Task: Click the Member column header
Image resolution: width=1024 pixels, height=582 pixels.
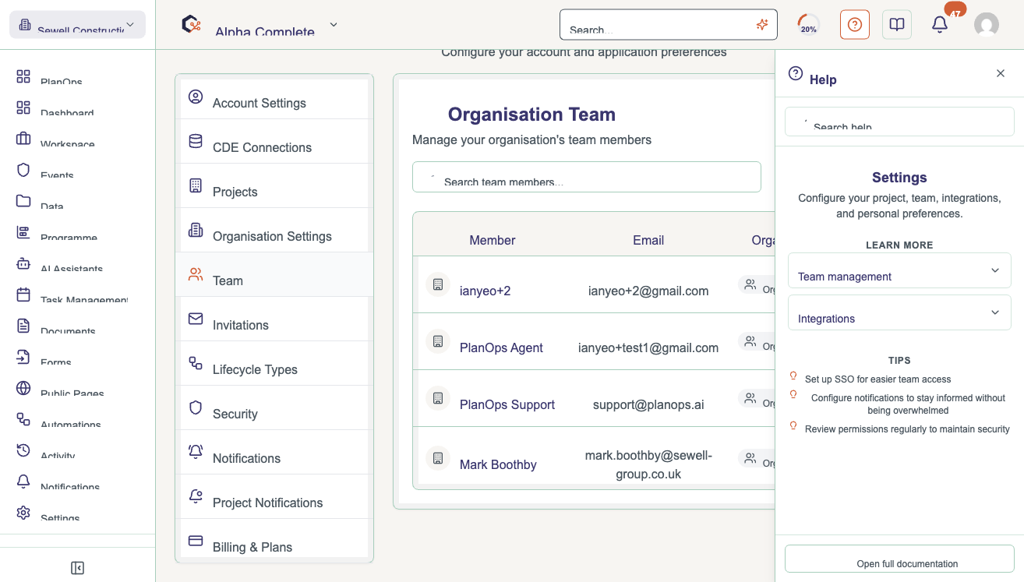Action: (x=493, y=240)
